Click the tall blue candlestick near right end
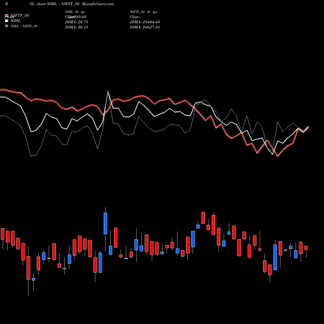324x324 pixels. click(x=275, y=257)
